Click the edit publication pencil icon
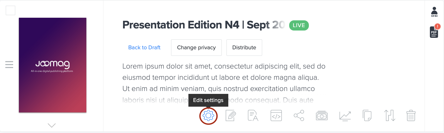Image resolution: width=444 pixels, height=133 pixels. click(x=231, y=116)
